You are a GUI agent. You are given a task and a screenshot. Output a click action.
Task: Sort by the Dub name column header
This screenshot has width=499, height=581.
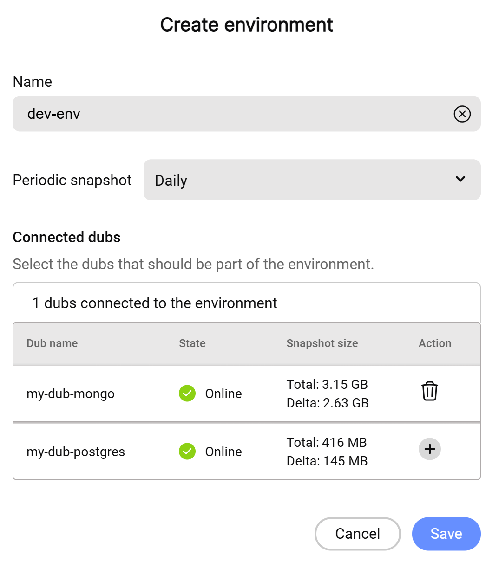[x=52, y=343]
